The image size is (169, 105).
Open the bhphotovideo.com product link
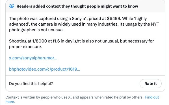click(45, 69)
